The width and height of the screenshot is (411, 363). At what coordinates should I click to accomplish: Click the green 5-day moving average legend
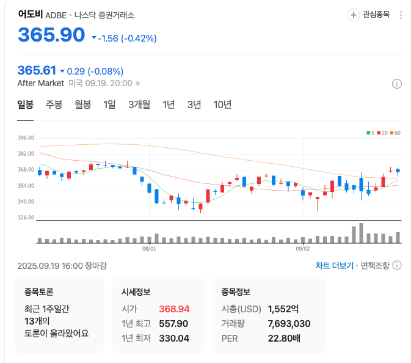point(370,133)
